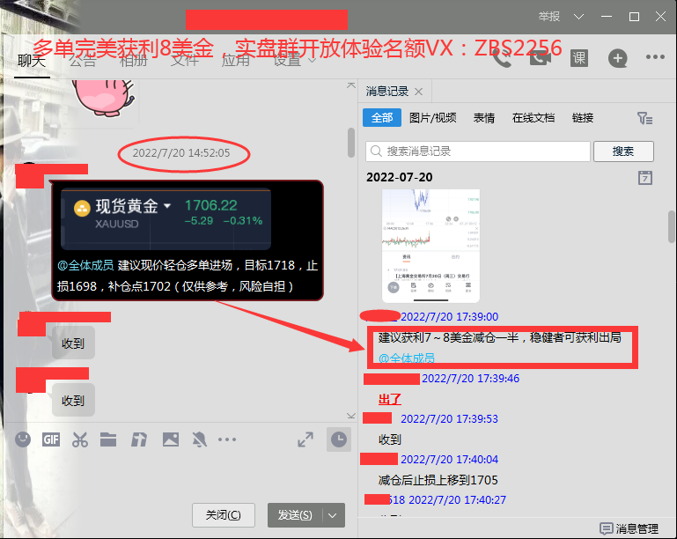
Task: Open the 课 class icon
Action: [579, 58]
